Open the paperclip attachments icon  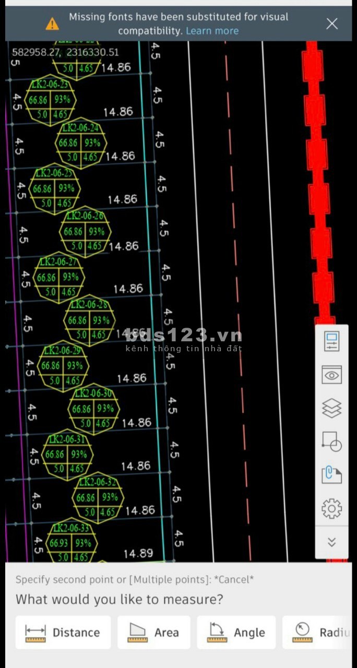pyautogui.click(x=332, y=475)
